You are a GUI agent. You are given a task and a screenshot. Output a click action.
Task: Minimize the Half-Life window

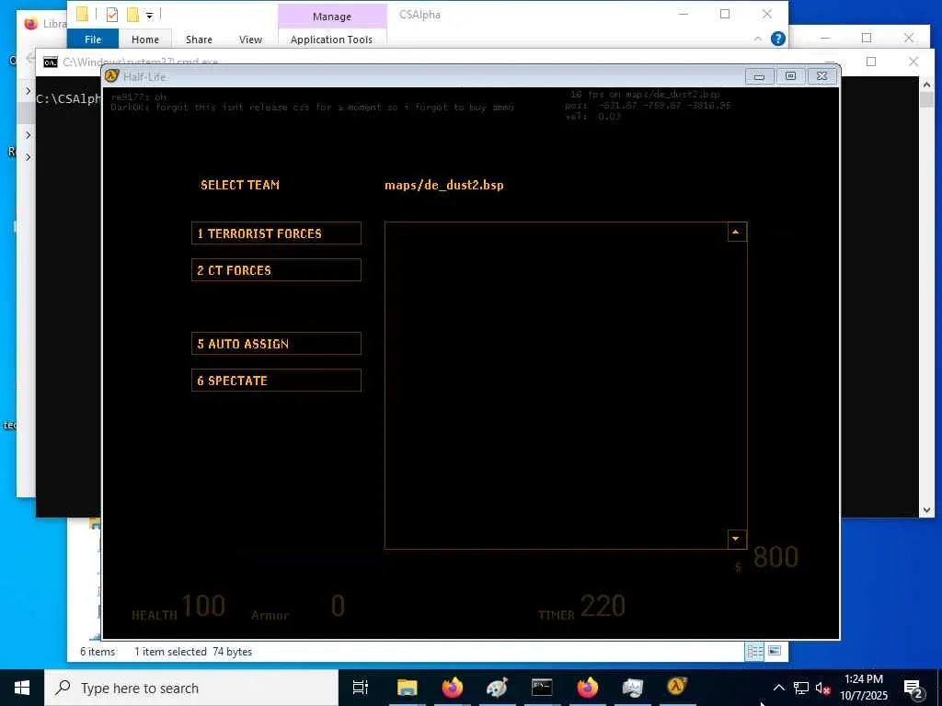coord(759,76)
